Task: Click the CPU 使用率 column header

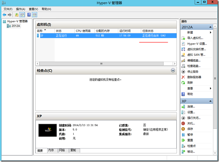Action: coord(84,31)
